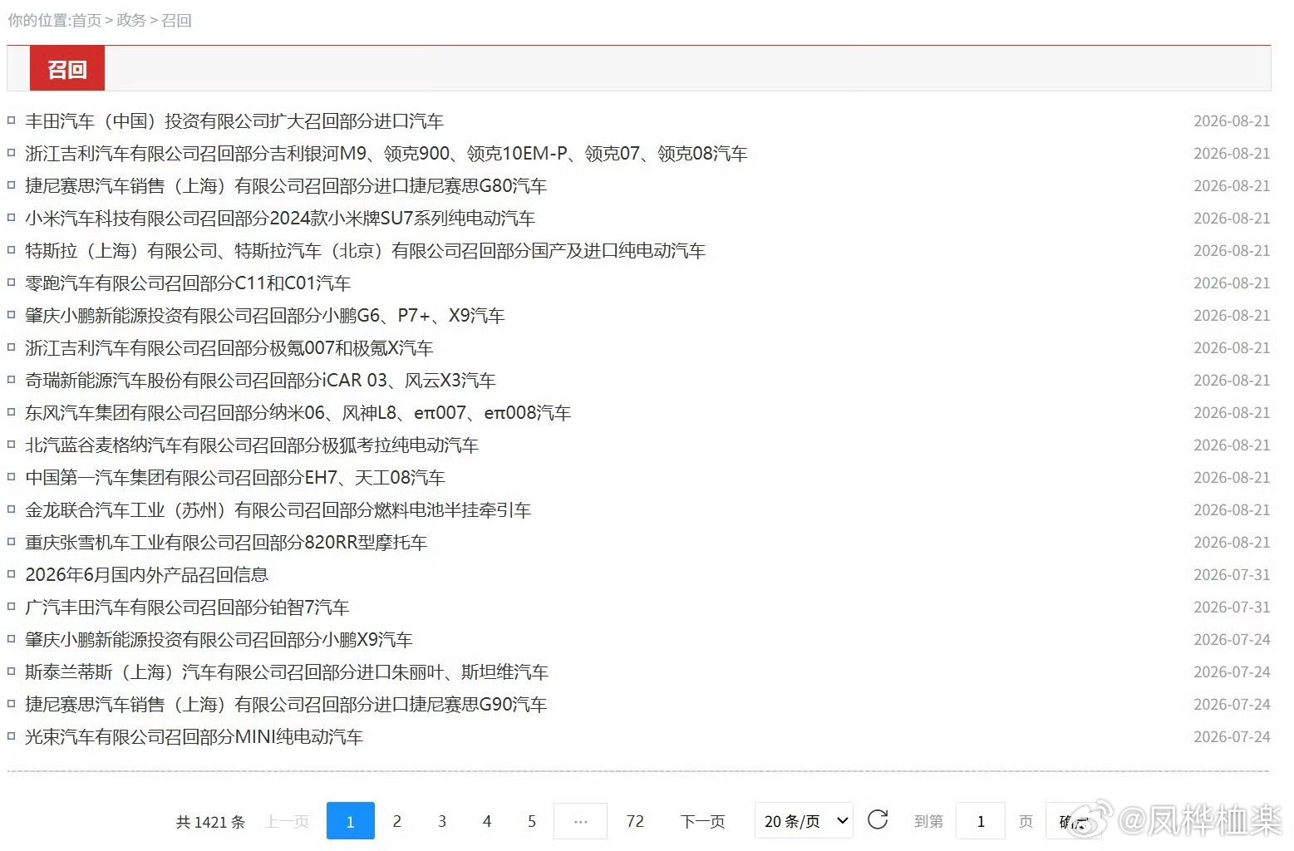The height and width of the screenshot is (851, 1294).
Task: Open 斯泰兰蒂斯 朱丽叶、斯坦维 recall notice
Action: [x=287, y=672]
